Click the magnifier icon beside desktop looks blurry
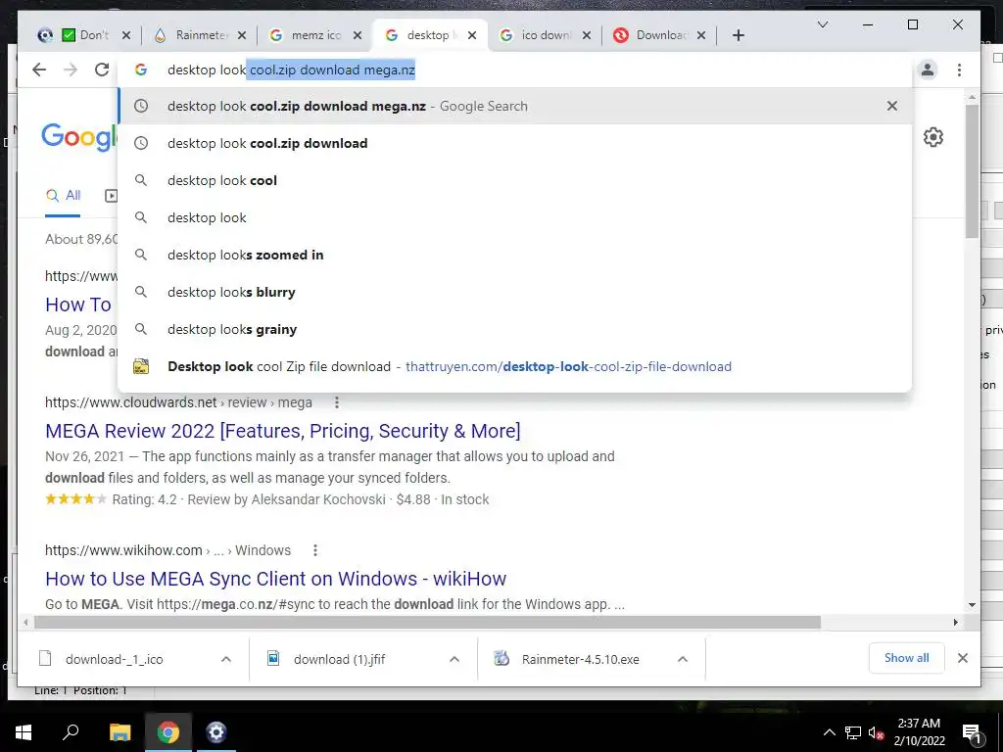Image resolution: width=1003 pixels, height=752 pixels. click(141, 292)
